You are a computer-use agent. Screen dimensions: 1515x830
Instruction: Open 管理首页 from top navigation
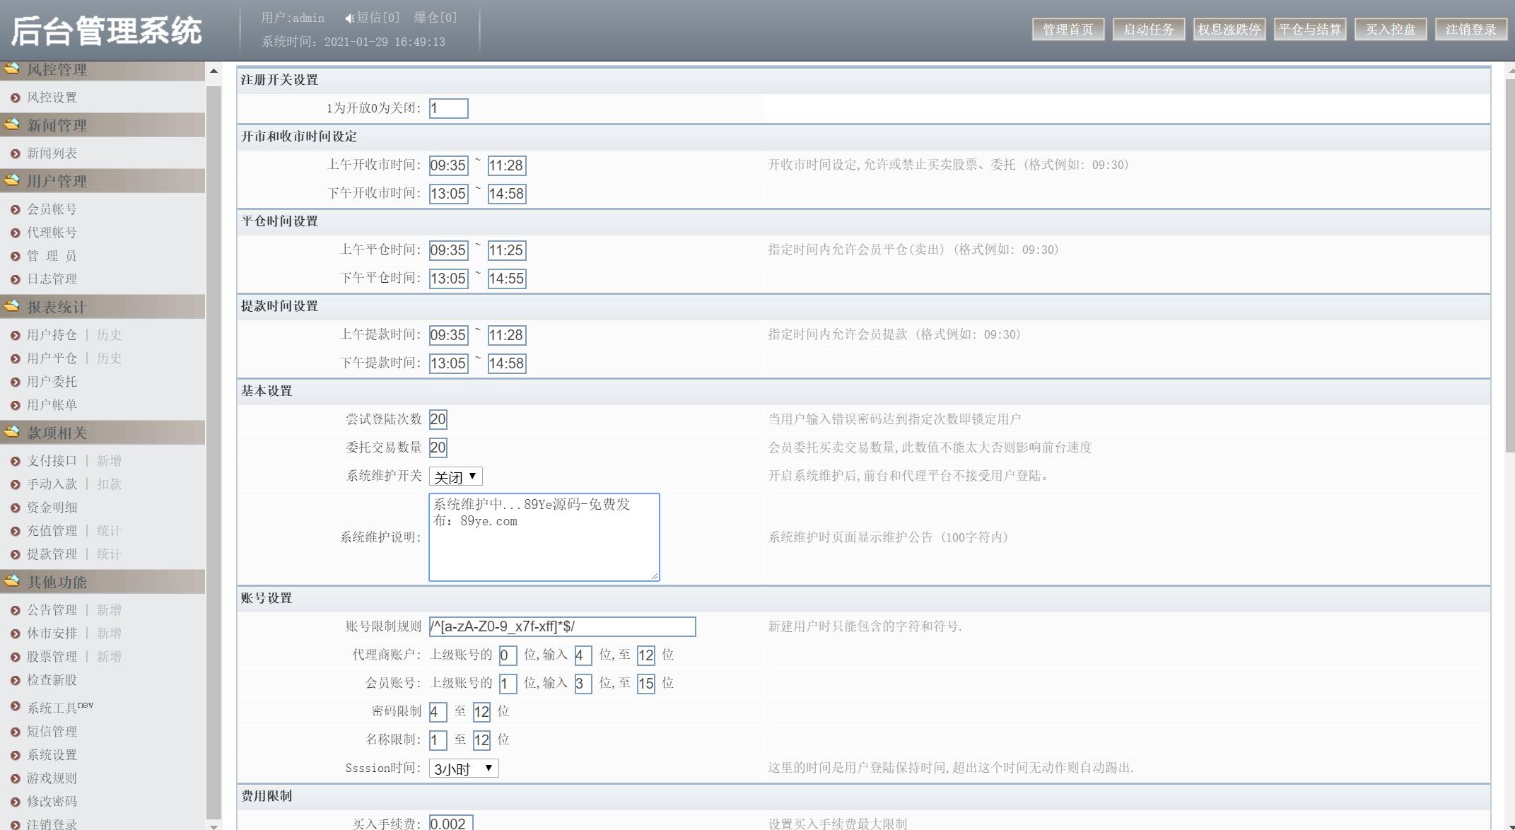tap(1067, 29)
